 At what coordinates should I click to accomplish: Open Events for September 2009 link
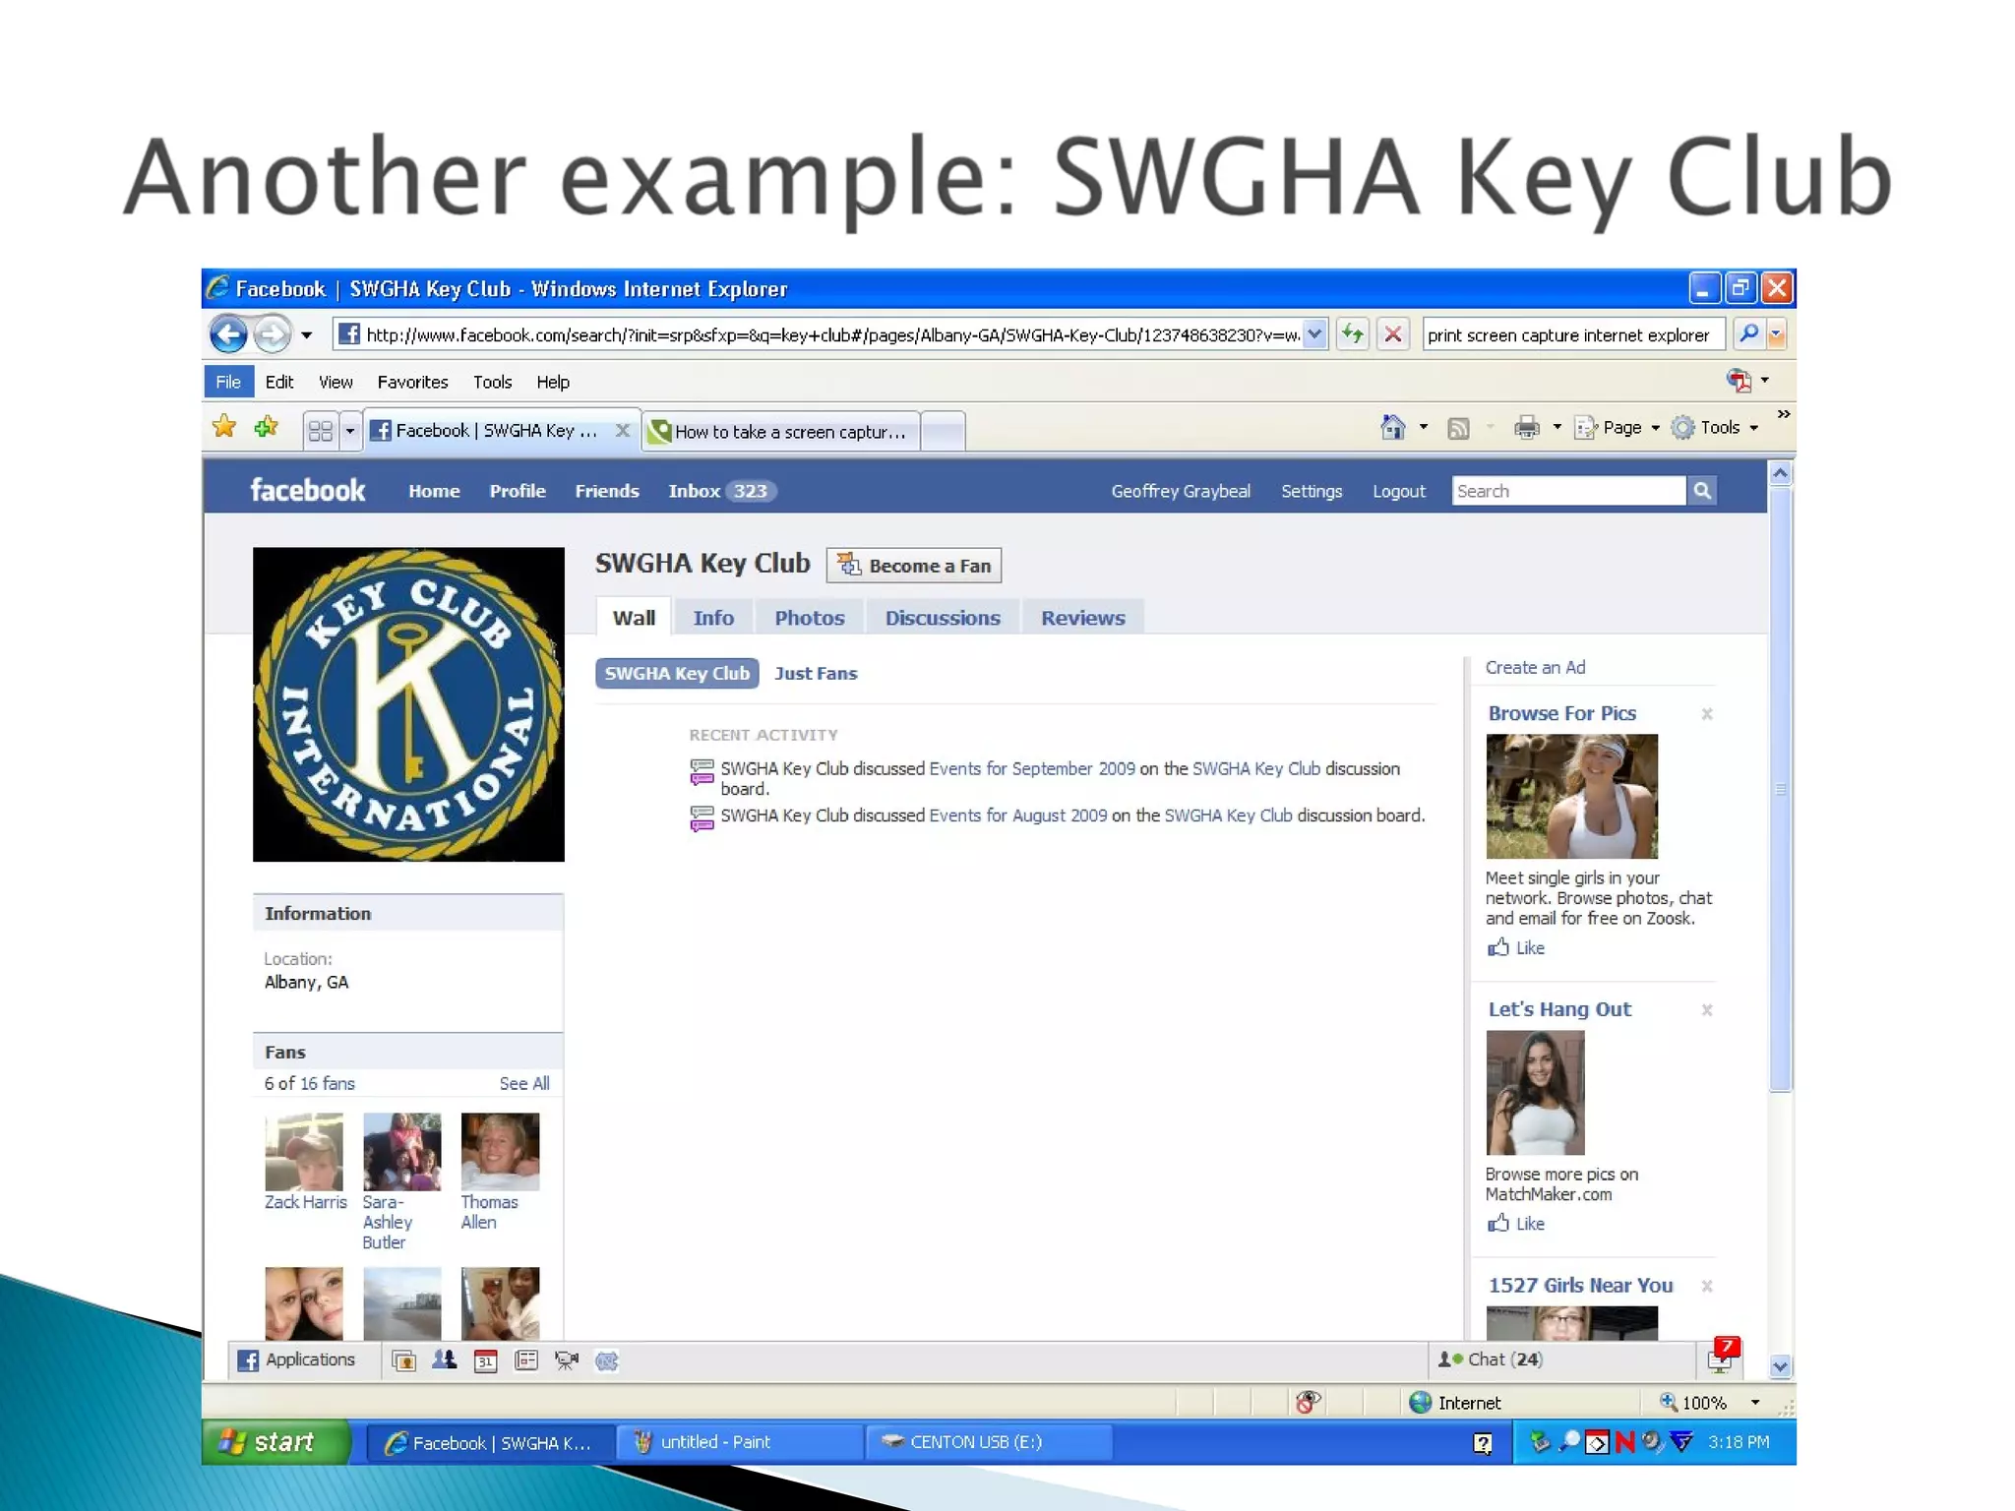[1031, 768]
